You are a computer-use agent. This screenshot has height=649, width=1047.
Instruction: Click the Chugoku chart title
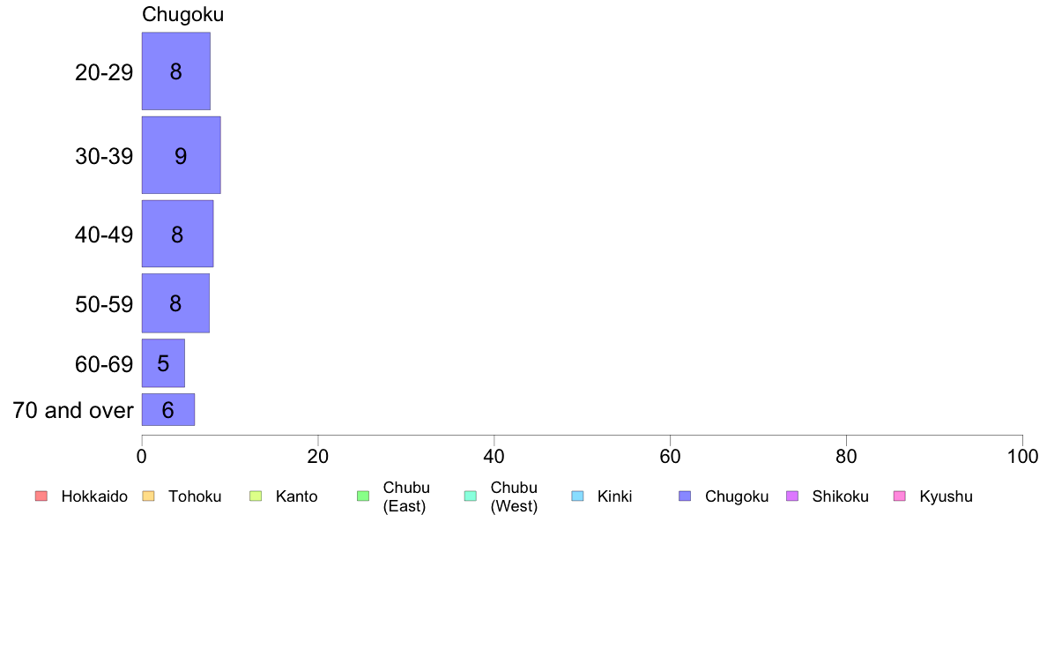pyautogui.click(x=183, y=14)
